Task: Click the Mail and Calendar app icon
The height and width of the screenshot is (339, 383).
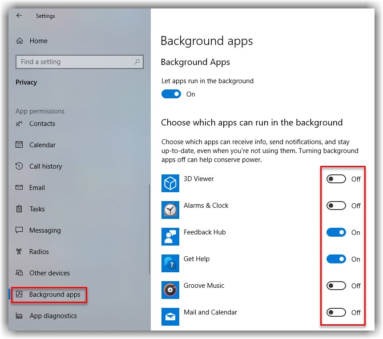Action: tap(170, 317)
